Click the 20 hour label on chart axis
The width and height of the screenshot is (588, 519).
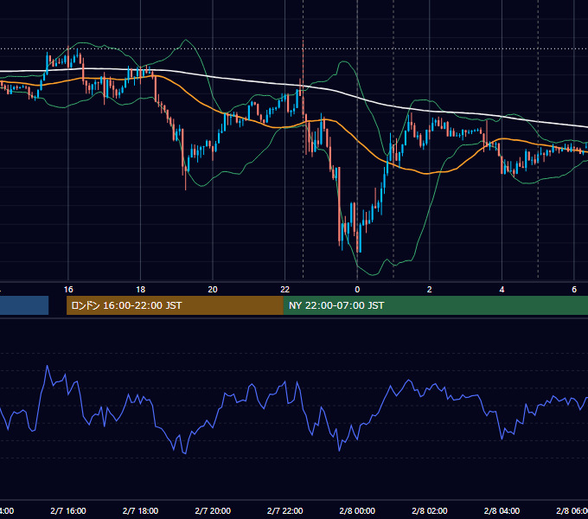(213, 290)
